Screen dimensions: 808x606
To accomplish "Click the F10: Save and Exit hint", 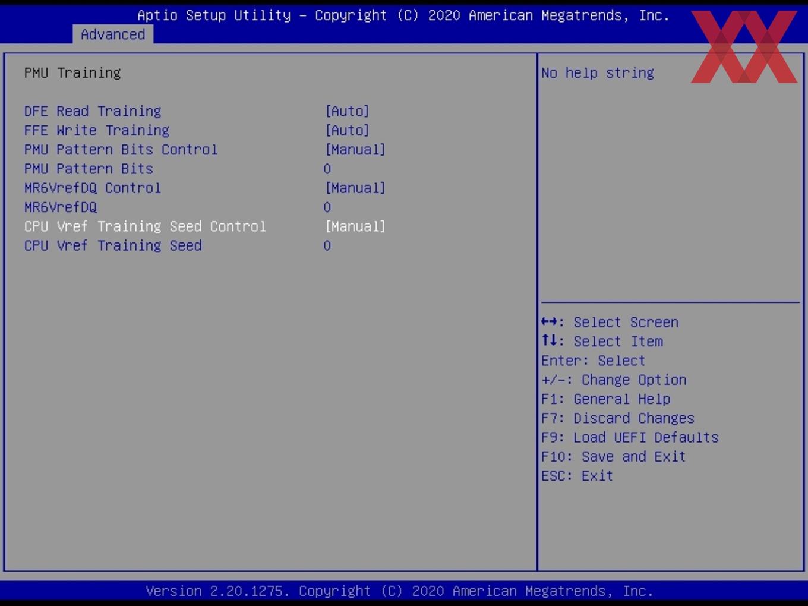I will [x=614, y=456].
